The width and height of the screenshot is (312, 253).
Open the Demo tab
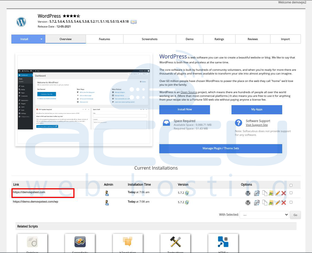[x=190, y=39]
